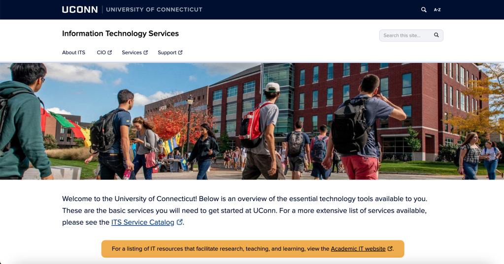Viewport: 504px width, 264px height.
Task: Click the external-link icon after ITS Service Catalog
Action: [180, 222]
